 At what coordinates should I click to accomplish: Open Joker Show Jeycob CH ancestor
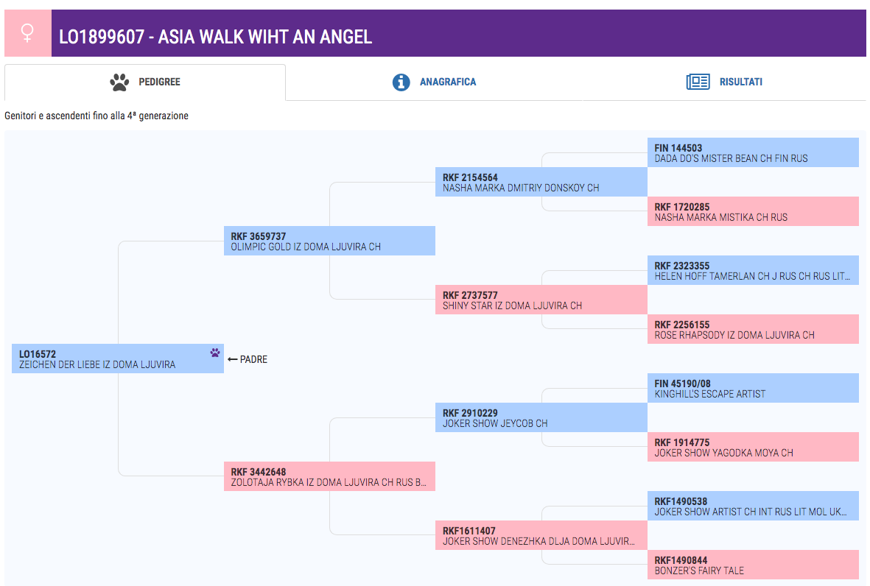[541, 417]
